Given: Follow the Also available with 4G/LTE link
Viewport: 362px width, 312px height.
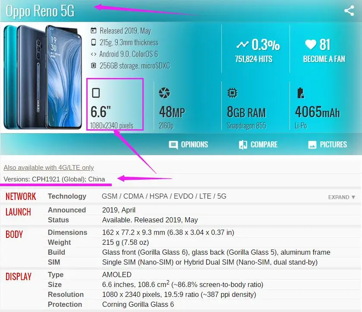Looking at the screenshot, I should pos(49,167).
